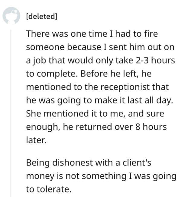This screenshot has height=197, width=181.
Task: Collapse the comment using the vertical thread line
Action: tap(11, 113)
